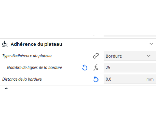Reset the Nombre de lignes de la bordure value

(85, 68)
